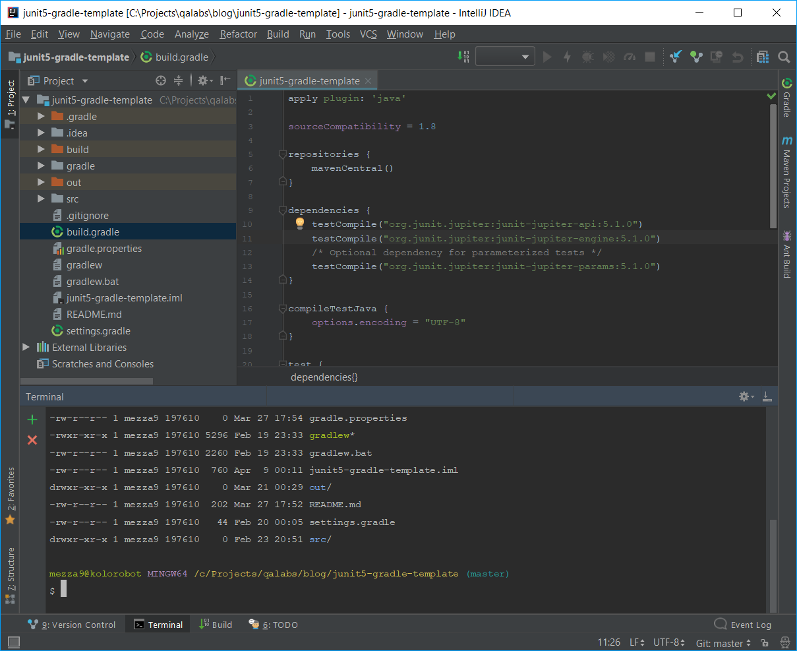
Task: Open the run configuration dropdown
Action: point(504,57)
